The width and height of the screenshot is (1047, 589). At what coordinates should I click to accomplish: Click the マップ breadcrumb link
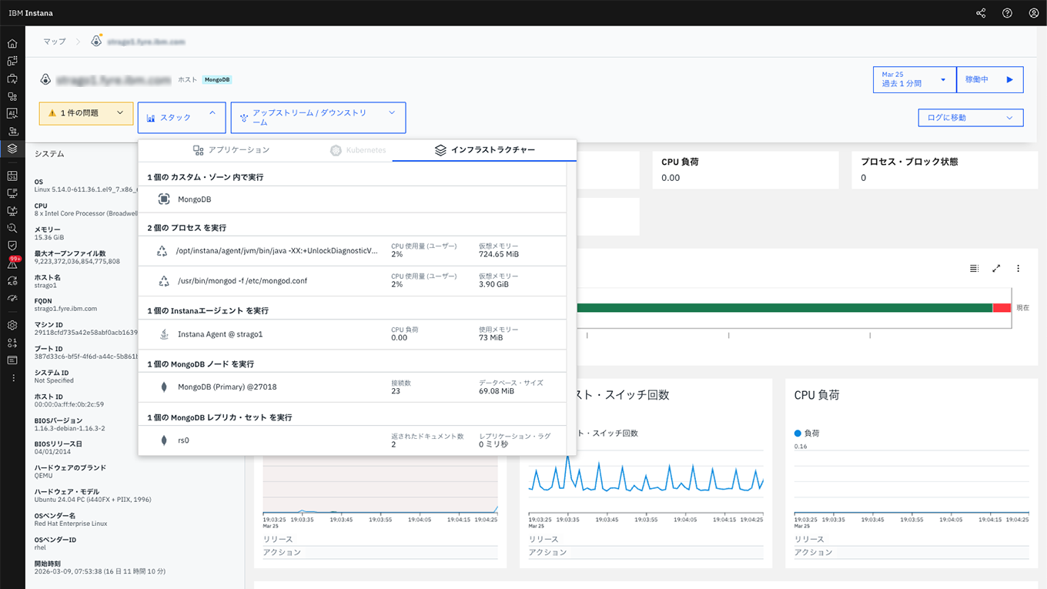click(55, 42)
